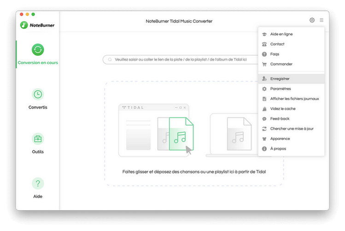Image resolution: width=345 pixels, height=231 pixels.
Task: Open Faqs menu entry
Action: point(291,54)
